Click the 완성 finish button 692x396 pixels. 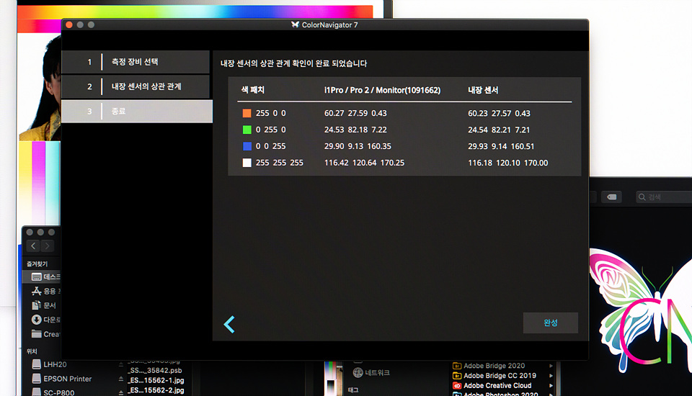550,323
